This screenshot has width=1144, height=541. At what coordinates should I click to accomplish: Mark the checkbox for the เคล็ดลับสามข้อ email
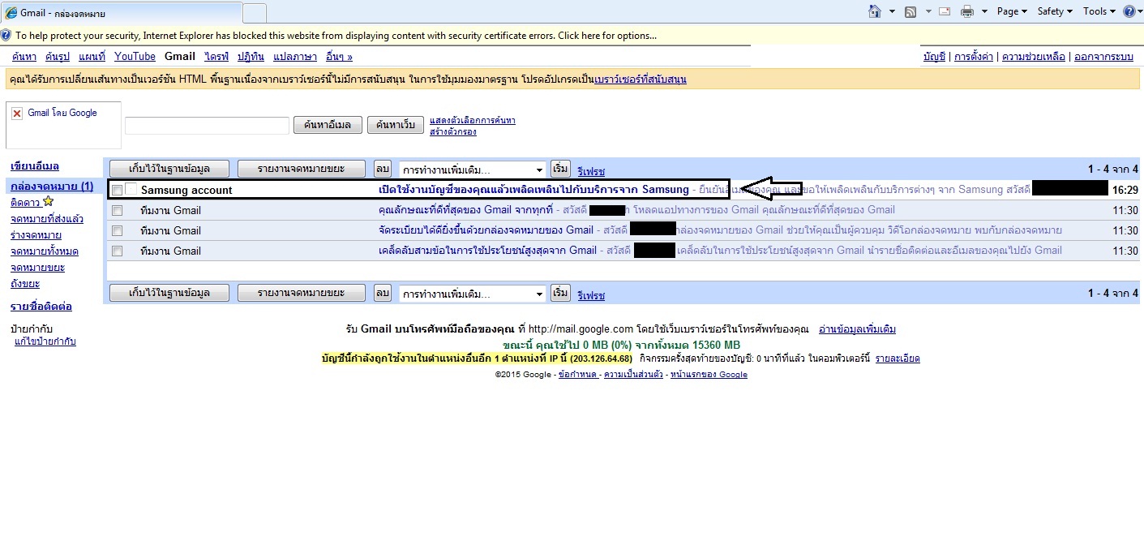(118, 251)
